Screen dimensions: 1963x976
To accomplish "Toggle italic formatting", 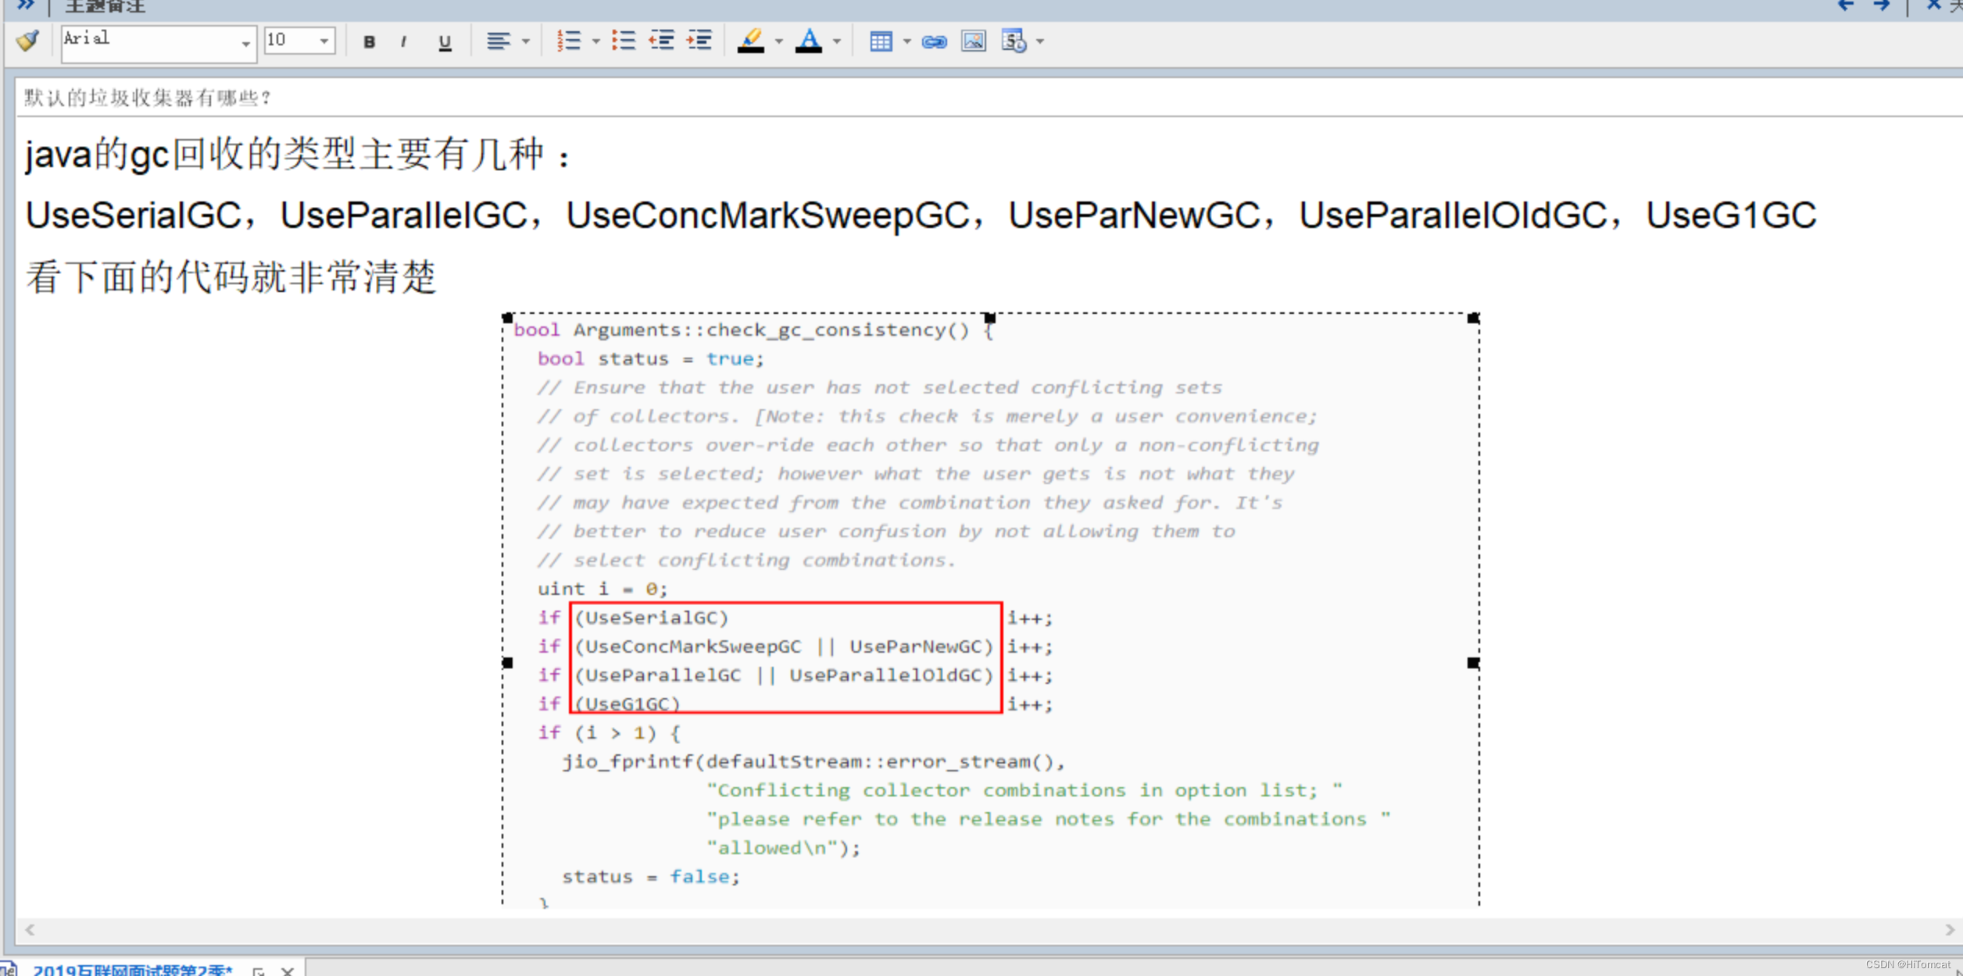I will pyautogui.click(x=403, y=42).
